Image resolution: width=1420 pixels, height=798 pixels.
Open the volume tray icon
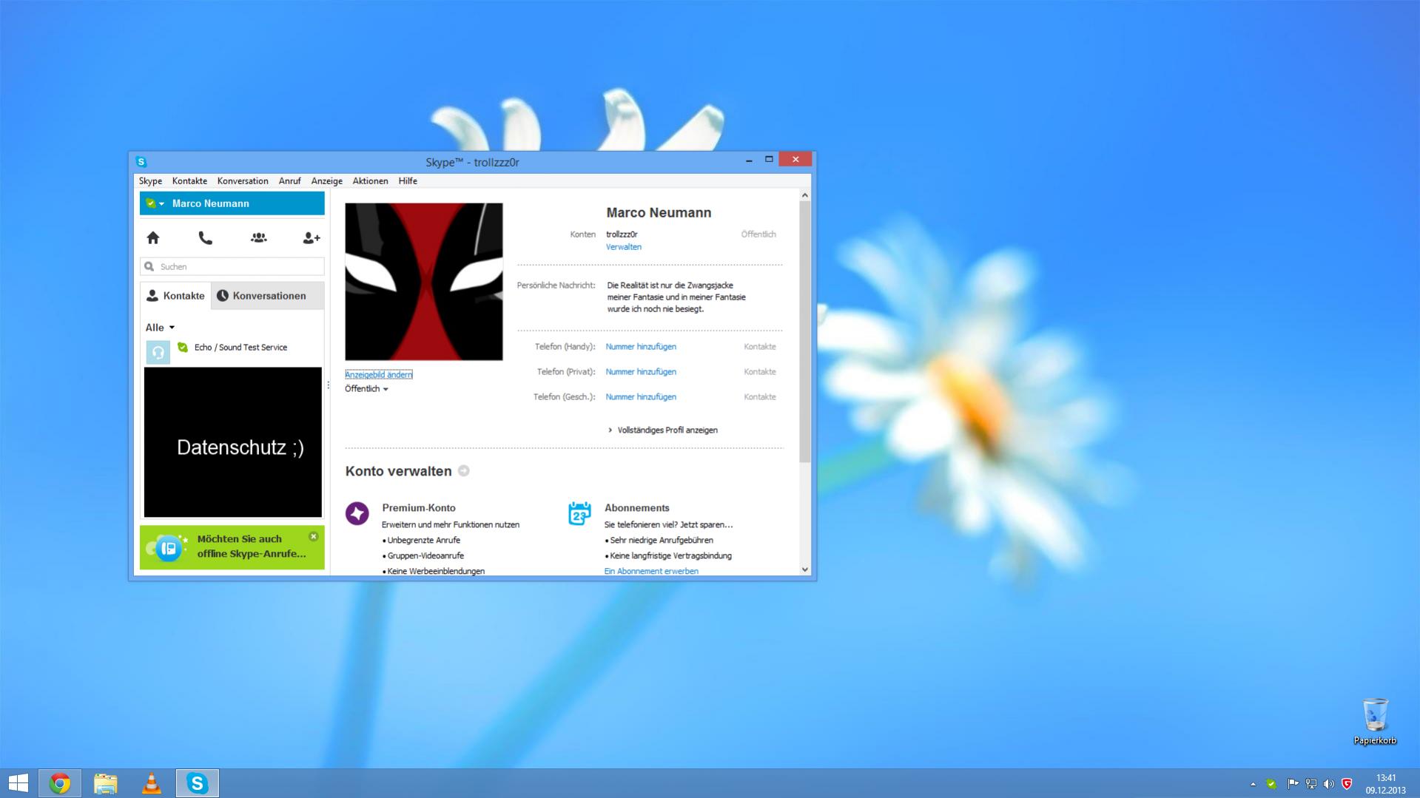click(x=1329, y=784)
